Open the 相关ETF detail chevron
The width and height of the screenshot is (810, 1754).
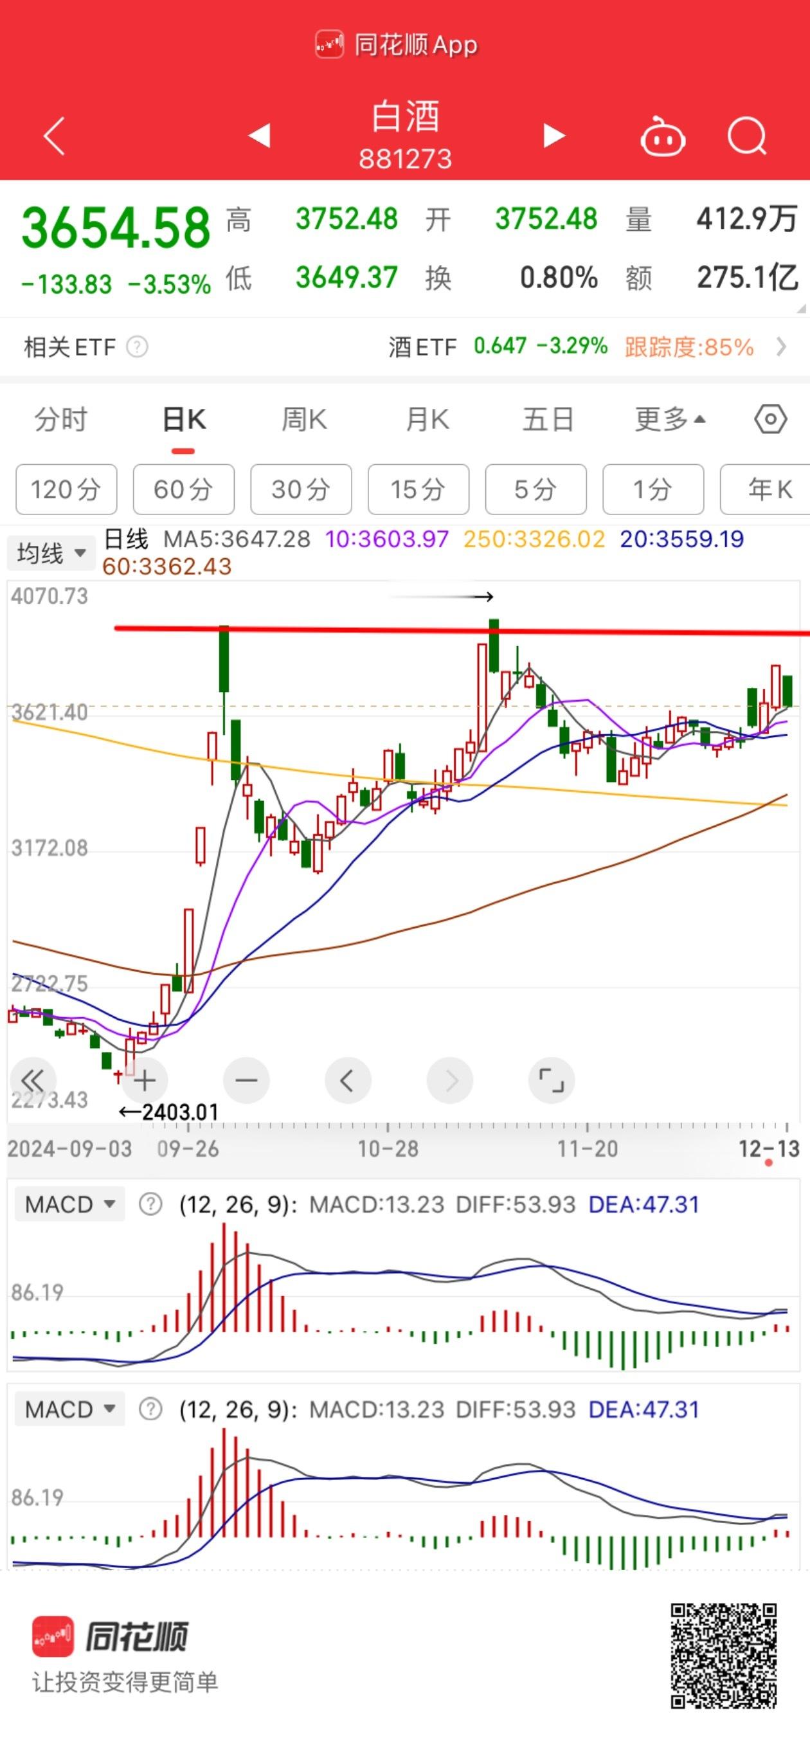782,347
